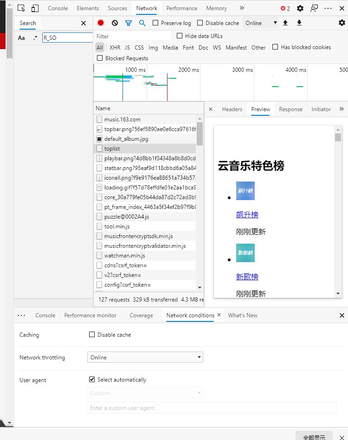This screenshot has width=348, height=440.
Task: Check the Blocked Requests checkbox
Action: click(x=99, y=58)
